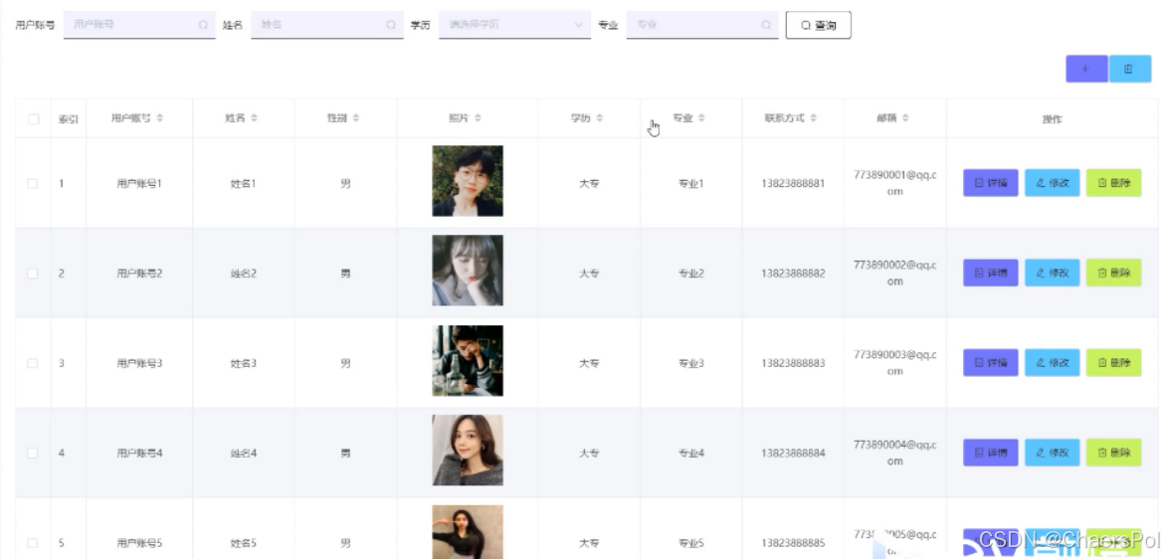Click green 删除 button for 用户账号2

point(1113,273)
